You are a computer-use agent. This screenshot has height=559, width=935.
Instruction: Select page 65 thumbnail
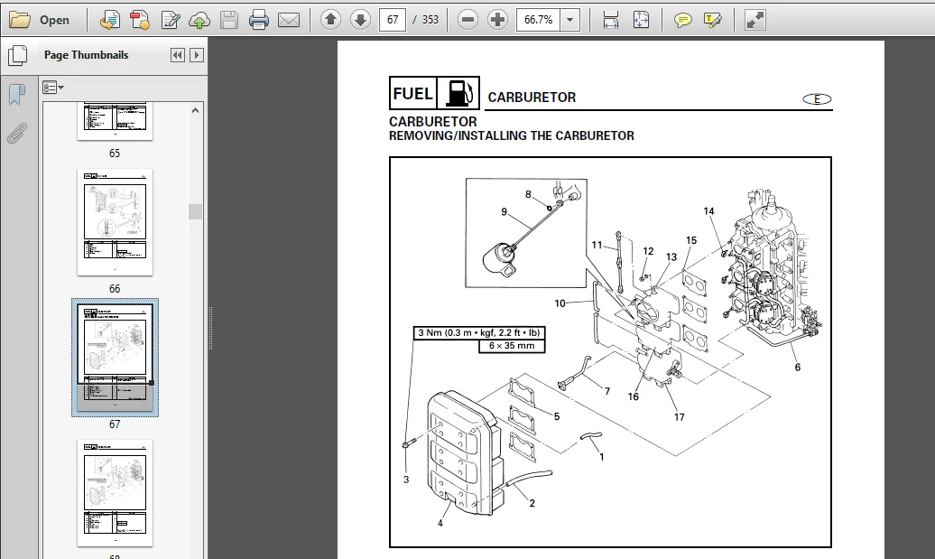(x=116, y=122)
